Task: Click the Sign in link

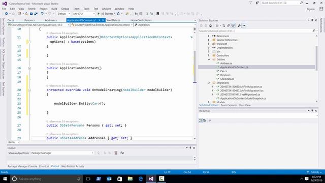Action: [311, 9]
